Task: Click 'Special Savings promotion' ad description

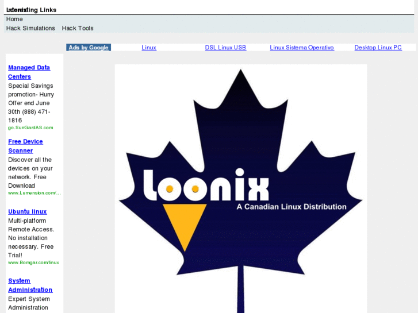Action: pyautogui.click(x=31, y=103)
